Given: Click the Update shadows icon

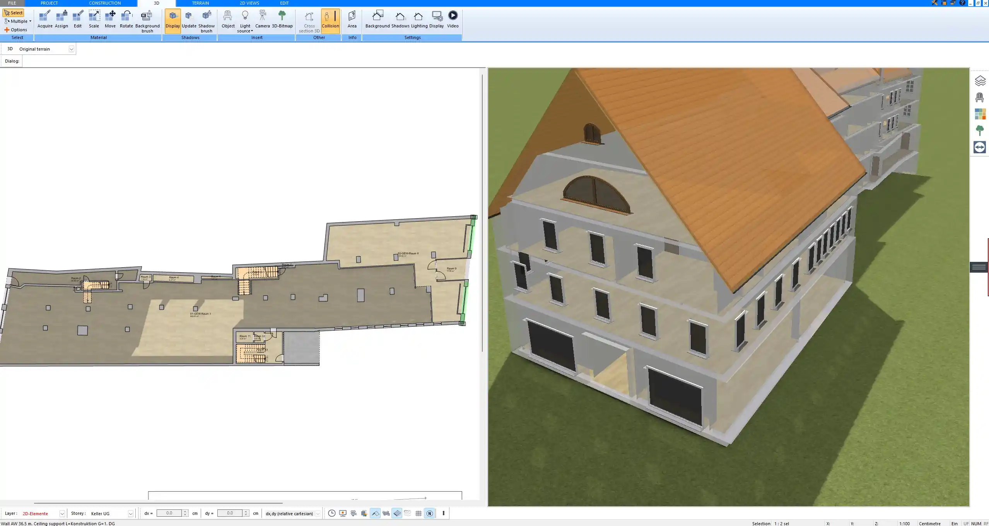Looking at the screenshot, I should click(189, 20).
